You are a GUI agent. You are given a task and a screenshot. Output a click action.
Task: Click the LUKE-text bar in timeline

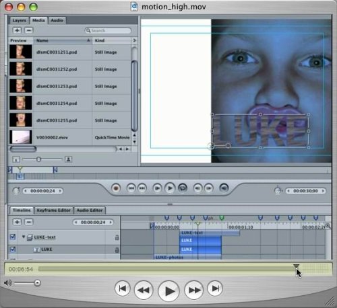(x=210, y=233)
